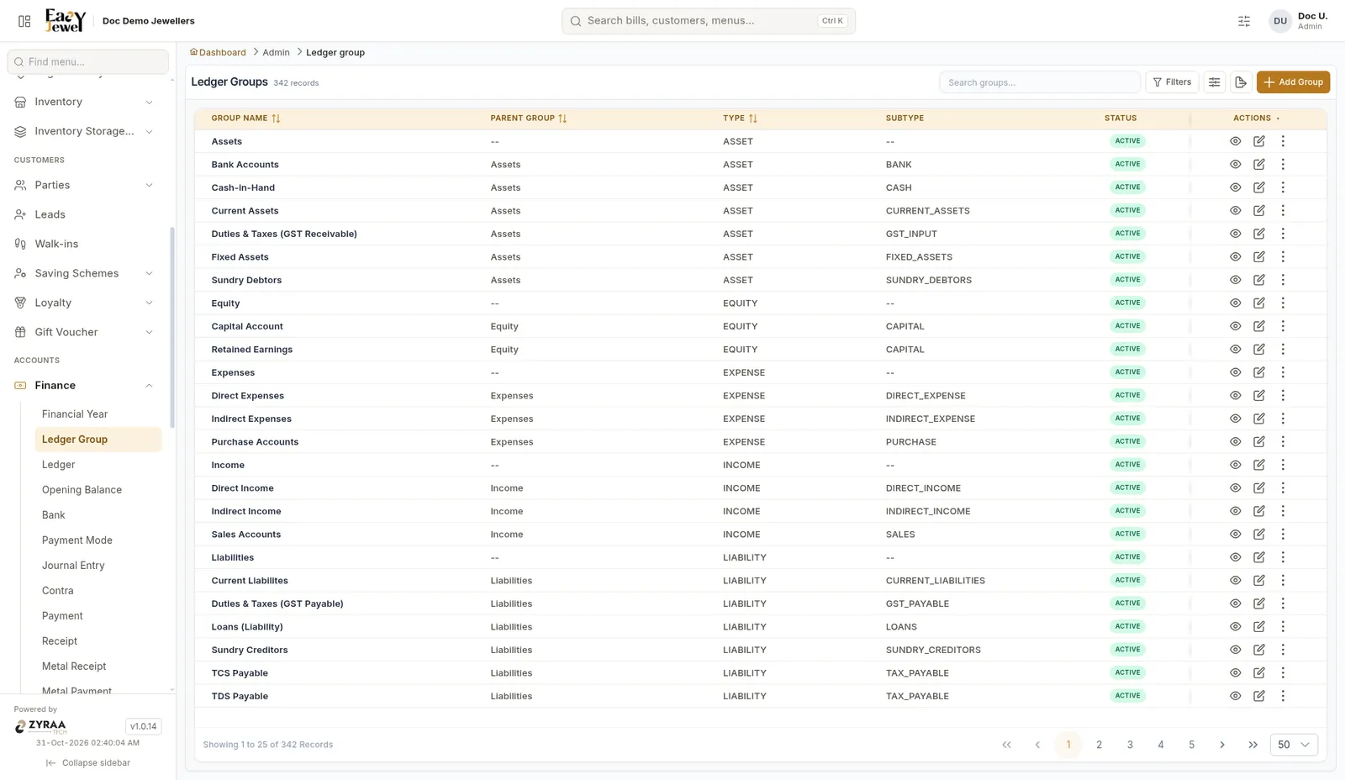1345x780 pixels.
Task: Expand the Gift Voucher menu
Action: 84,332
